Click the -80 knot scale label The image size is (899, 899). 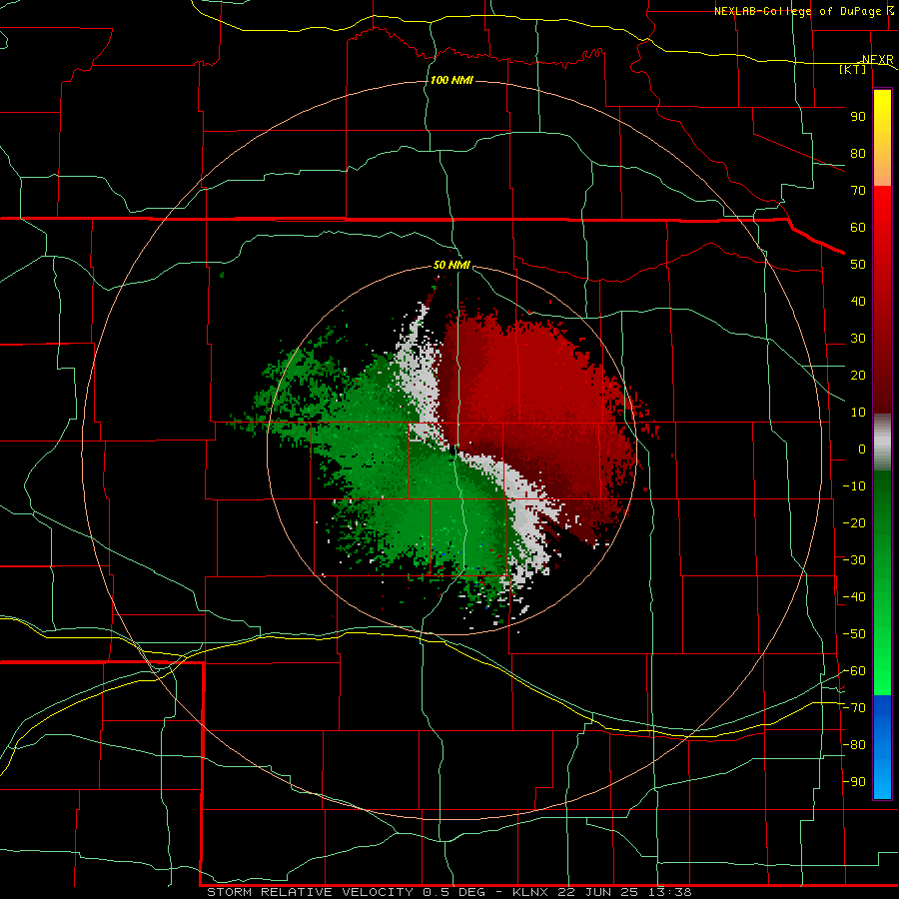pyautogui.click(x=854, y=745)
